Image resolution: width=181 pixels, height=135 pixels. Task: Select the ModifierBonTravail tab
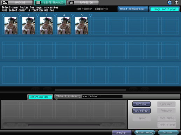tap(133, 9)
